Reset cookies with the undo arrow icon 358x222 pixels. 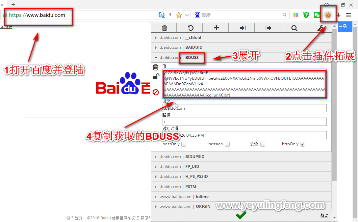pos(191,28)
